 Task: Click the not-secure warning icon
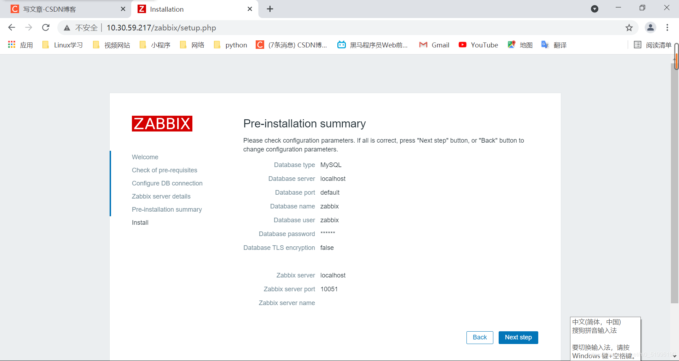click(x=67, y=28)
